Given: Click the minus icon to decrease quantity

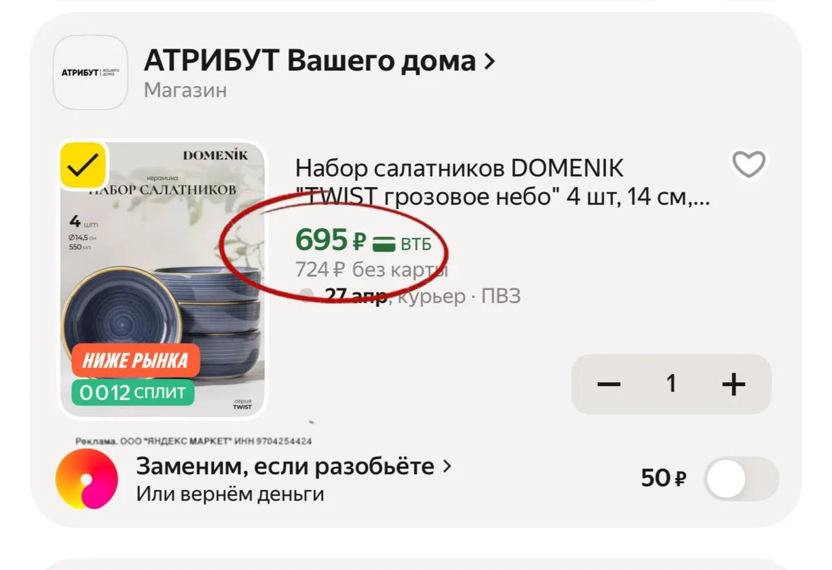Looking at the screenshot, I should pyautogui.click(x=609, y=384).
